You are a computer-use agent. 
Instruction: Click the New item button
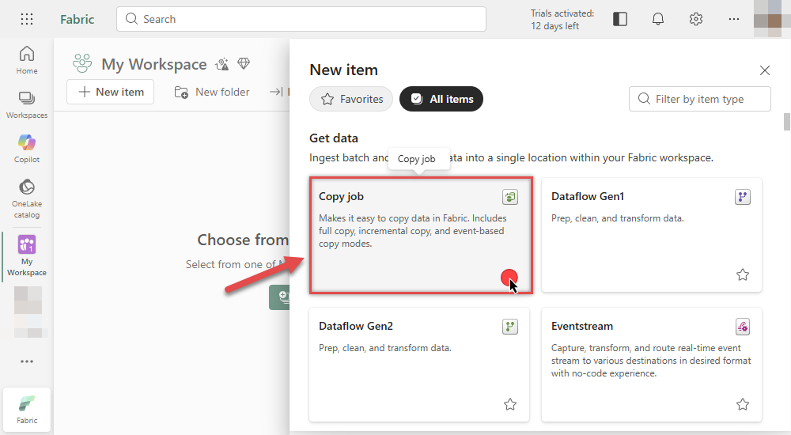(111, 92)
